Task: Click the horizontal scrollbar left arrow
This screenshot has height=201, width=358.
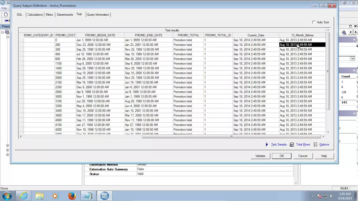Action: pos(21,136)
